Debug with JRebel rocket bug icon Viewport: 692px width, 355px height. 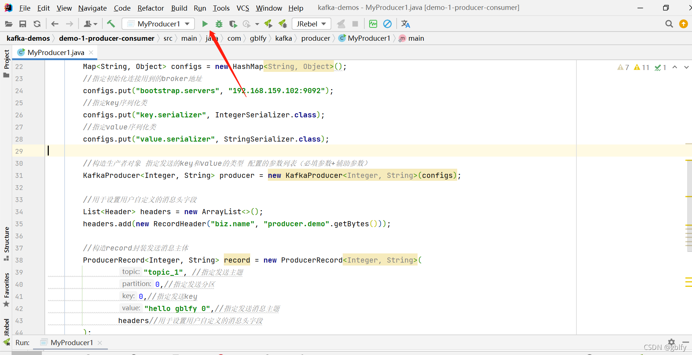click(283, 24)
